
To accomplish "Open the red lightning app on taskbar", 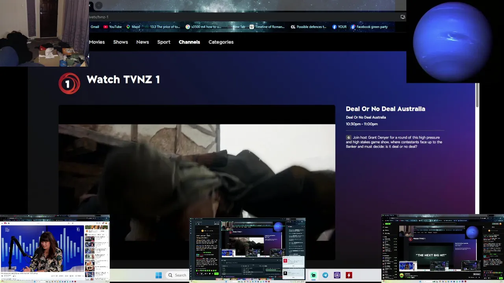I will click(x=349, y=275).
